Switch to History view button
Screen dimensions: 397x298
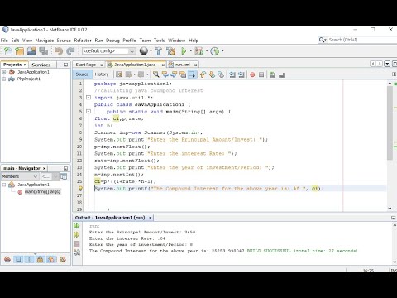pyautogui.click(x=102, y=74)
